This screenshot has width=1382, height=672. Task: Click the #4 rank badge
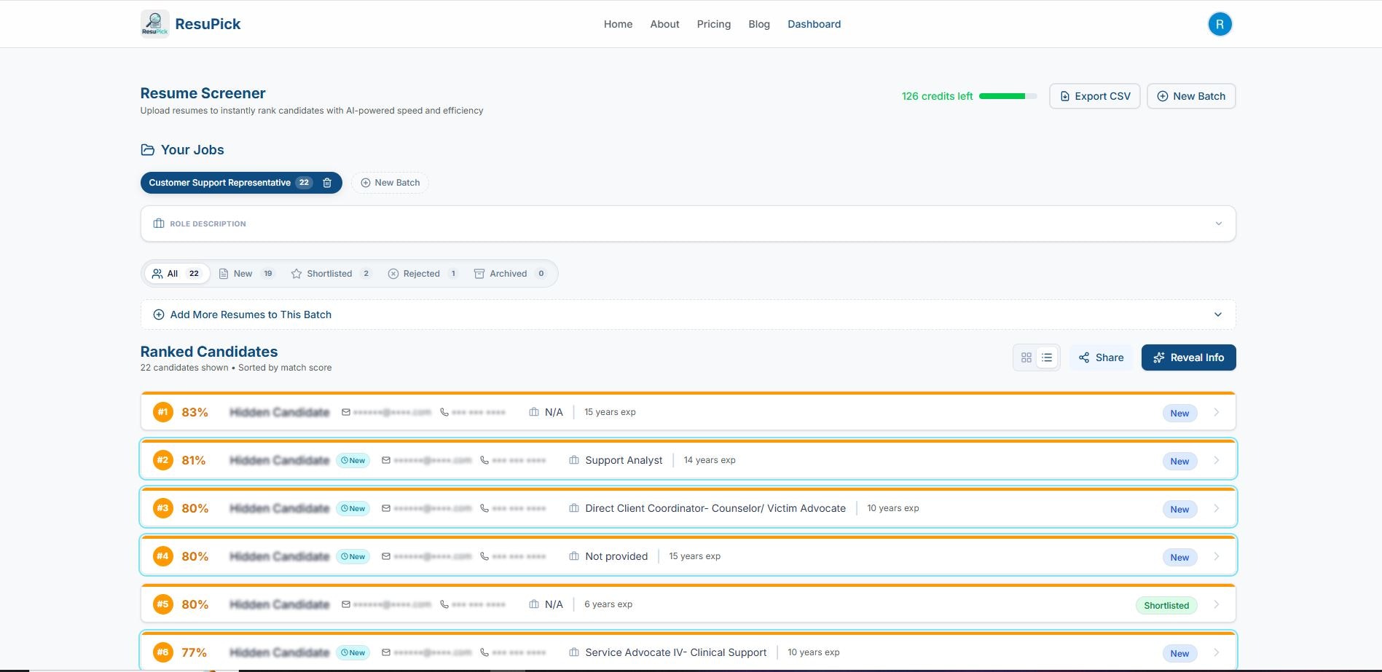point(163,556)
